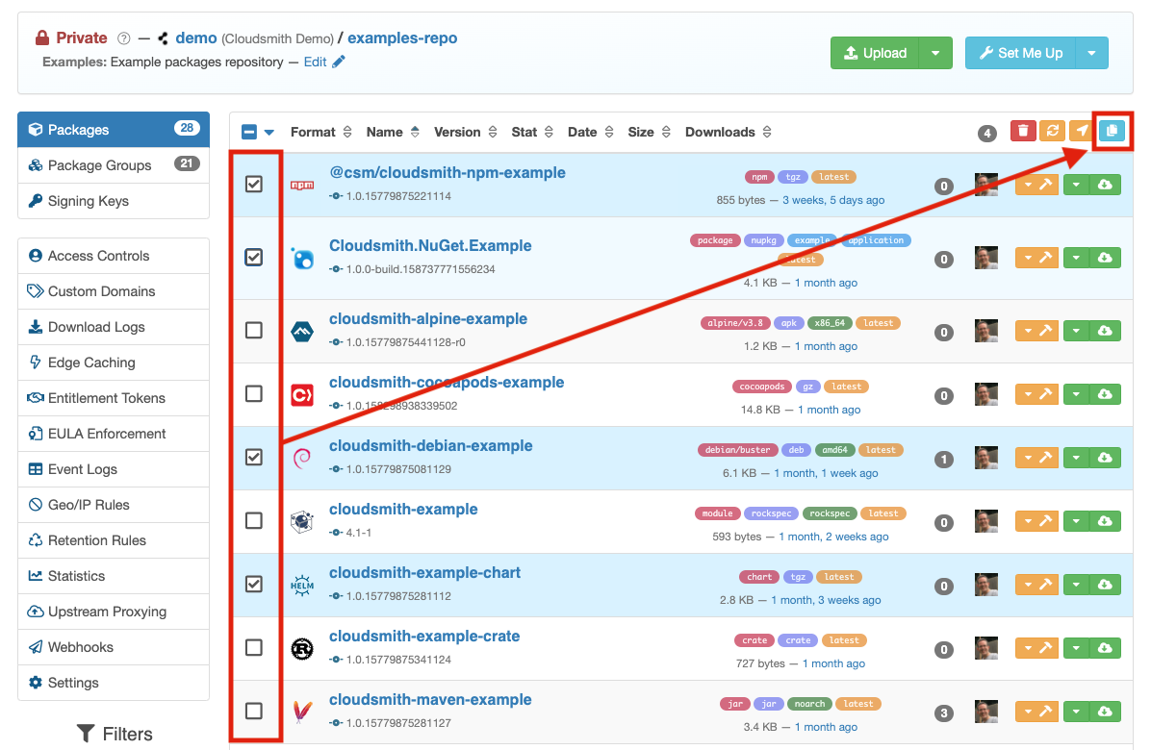
Task: Sort packages by Size column
Action: tap(649, 132)
